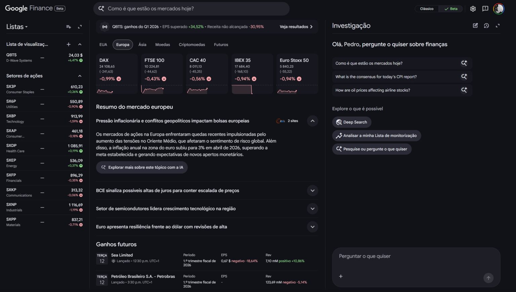This screenshot has width=516, height=292.
Task: Select SX6P Utilities sector row
Action: coord(44,104)
